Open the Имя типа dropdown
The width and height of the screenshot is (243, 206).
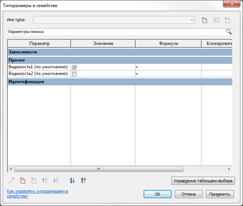click(192, 20)
